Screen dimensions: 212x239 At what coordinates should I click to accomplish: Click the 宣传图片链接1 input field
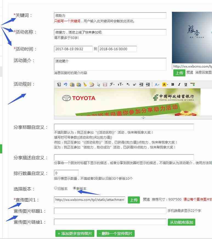click(110, 222)
